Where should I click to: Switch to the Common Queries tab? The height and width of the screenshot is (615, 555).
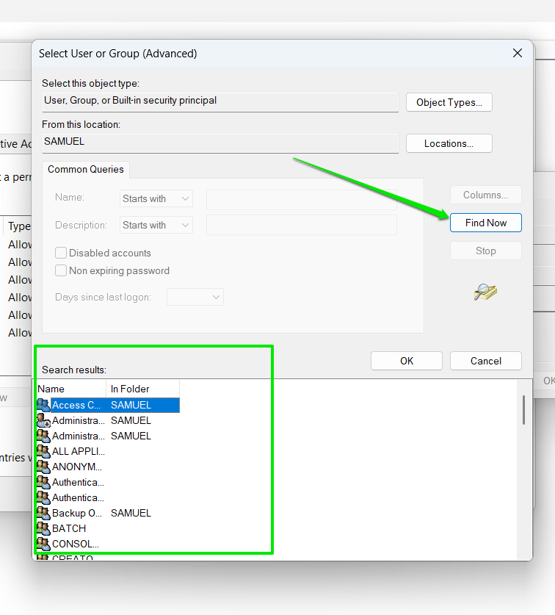click(86, 170)
